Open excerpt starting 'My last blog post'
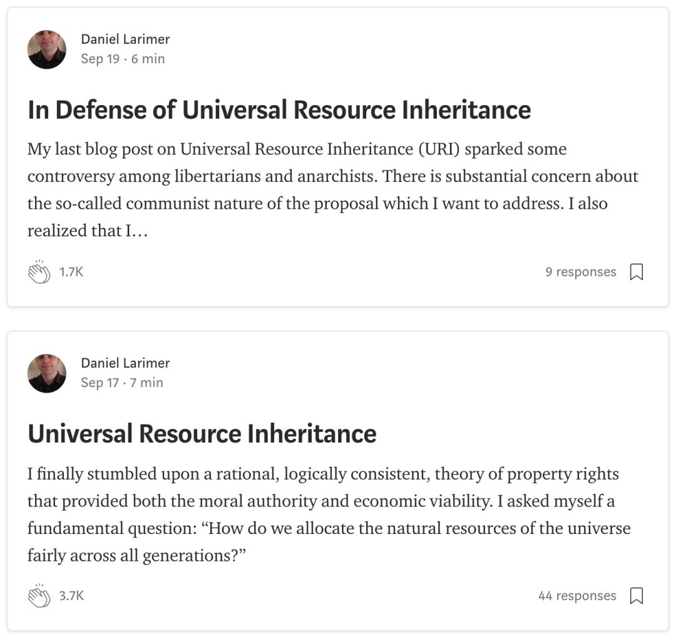Screen dimensions: 676x639 pos(332,189)
